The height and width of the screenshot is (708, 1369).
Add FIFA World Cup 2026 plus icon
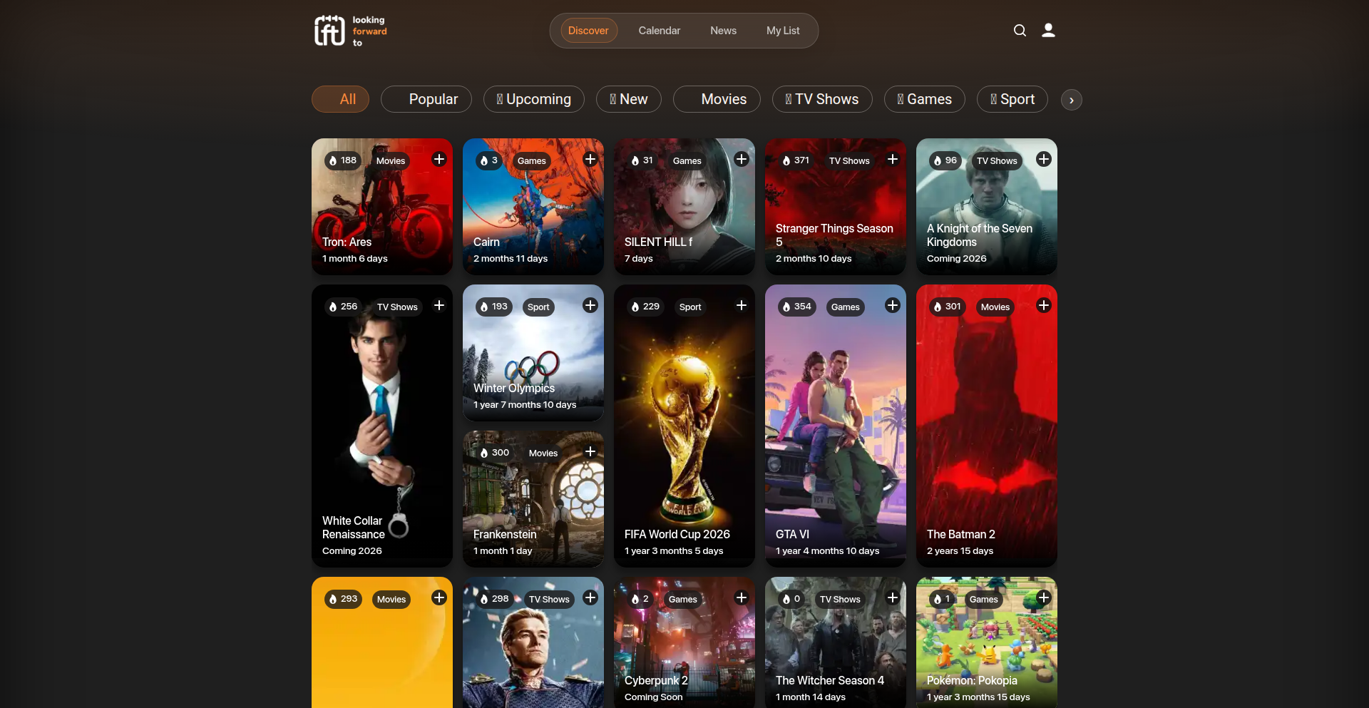coord(742,306)
